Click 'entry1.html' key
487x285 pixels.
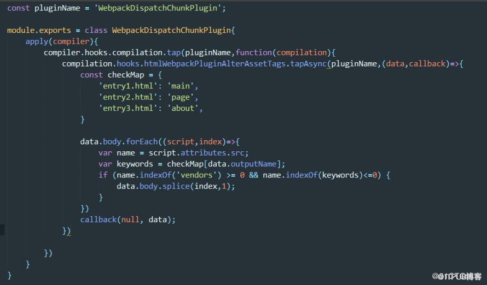pyautogui.click(x=128, y=86)
